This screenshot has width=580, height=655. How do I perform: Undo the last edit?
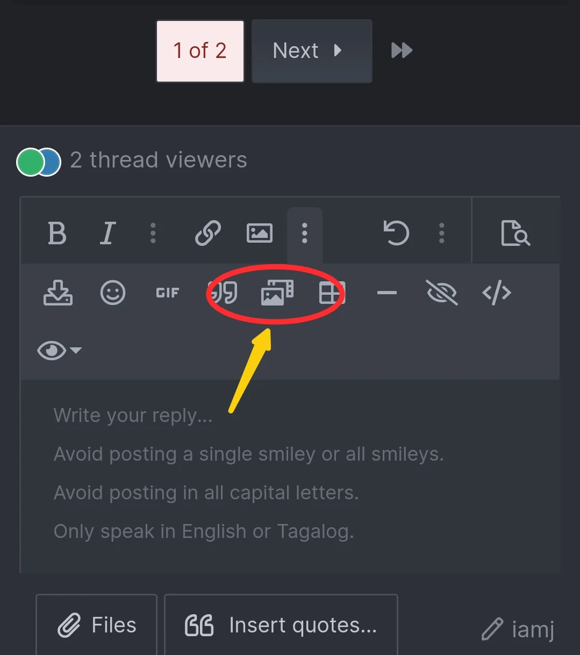[396, 233]
